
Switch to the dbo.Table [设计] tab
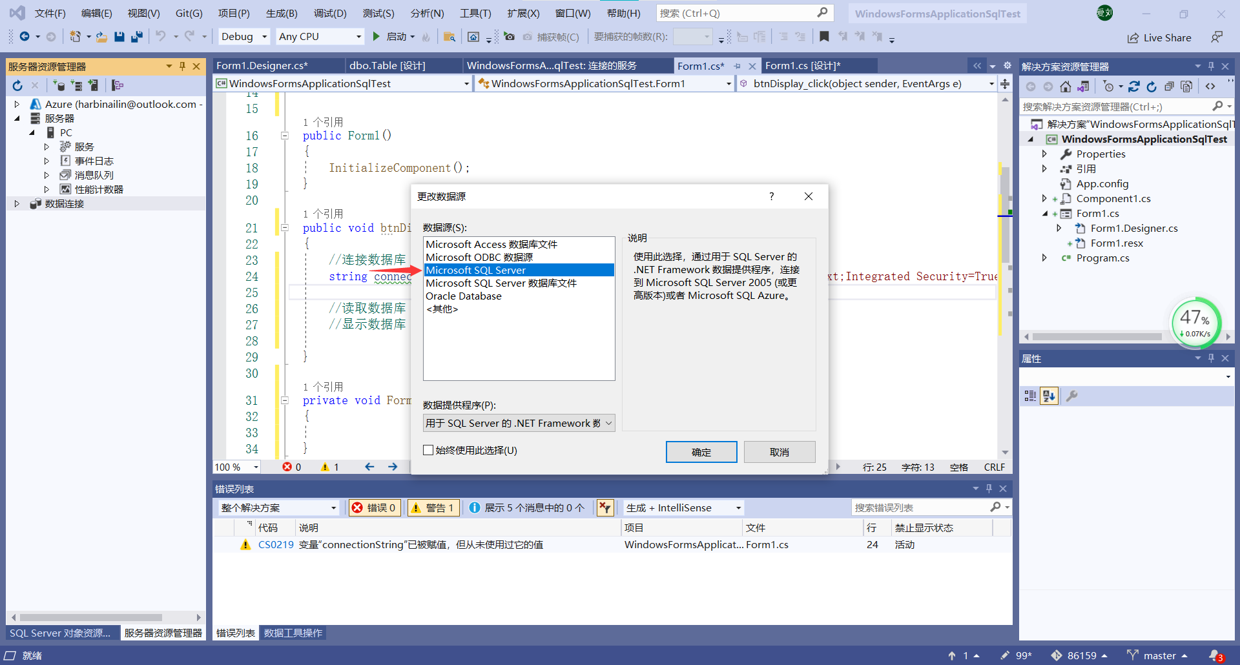click(x=387, y=65)
